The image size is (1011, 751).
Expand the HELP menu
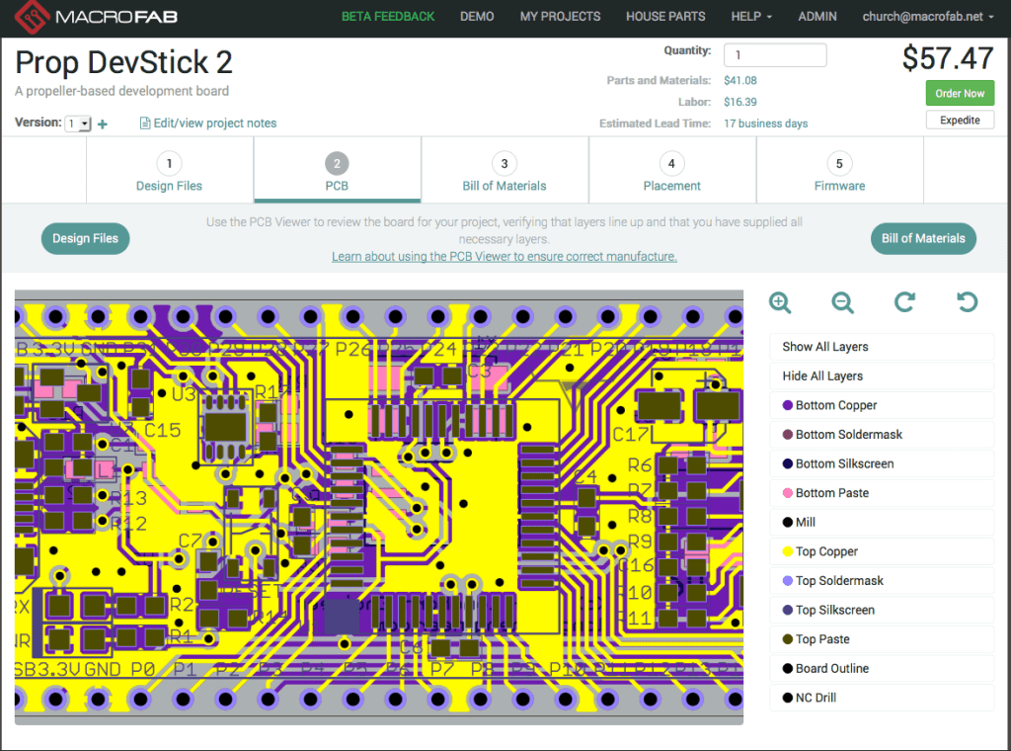pos(751,17)
